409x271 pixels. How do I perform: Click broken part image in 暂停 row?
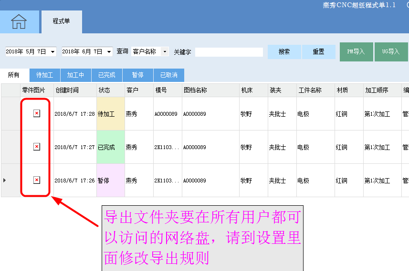pyautogui.click(x=37, y=180)
